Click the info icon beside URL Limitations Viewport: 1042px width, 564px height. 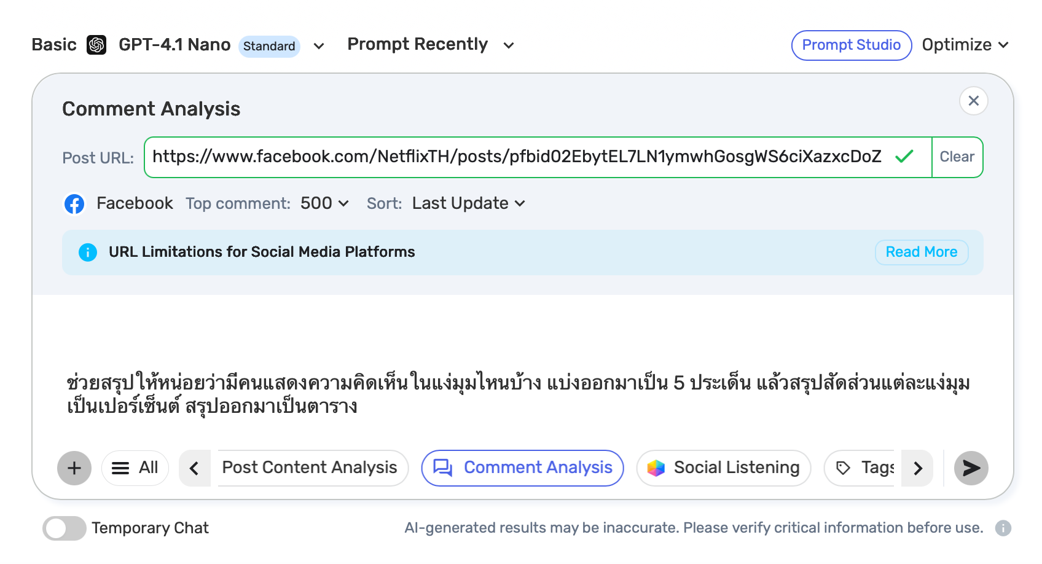(88, 253)
